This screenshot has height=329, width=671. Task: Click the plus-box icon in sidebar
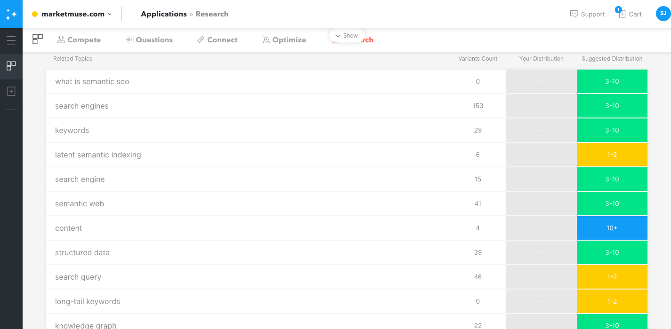(11, 91)
